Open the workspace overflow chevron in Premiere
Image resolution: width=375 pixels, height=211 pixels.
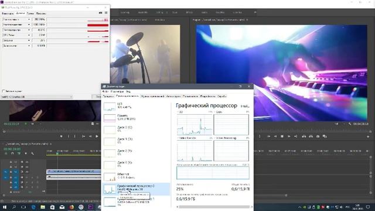click(x=255, y=12)
